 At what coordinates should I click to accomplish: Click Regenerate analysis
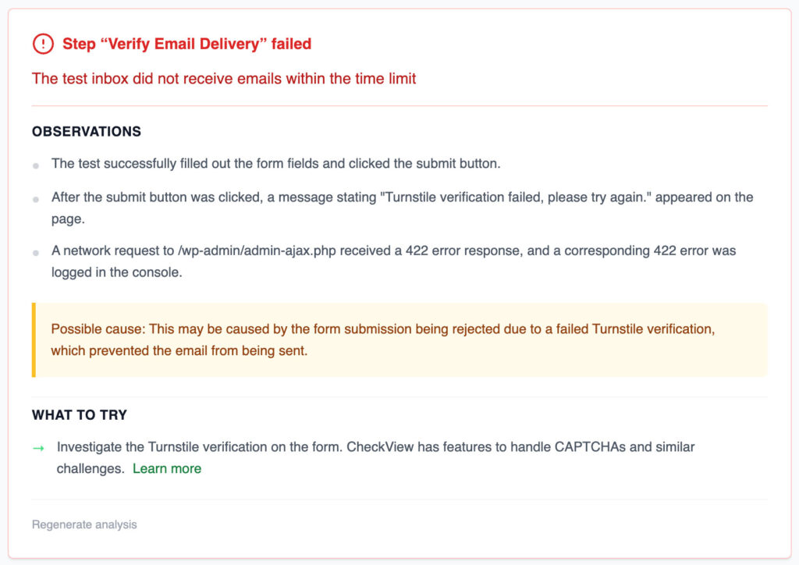[x=84, y=524]
